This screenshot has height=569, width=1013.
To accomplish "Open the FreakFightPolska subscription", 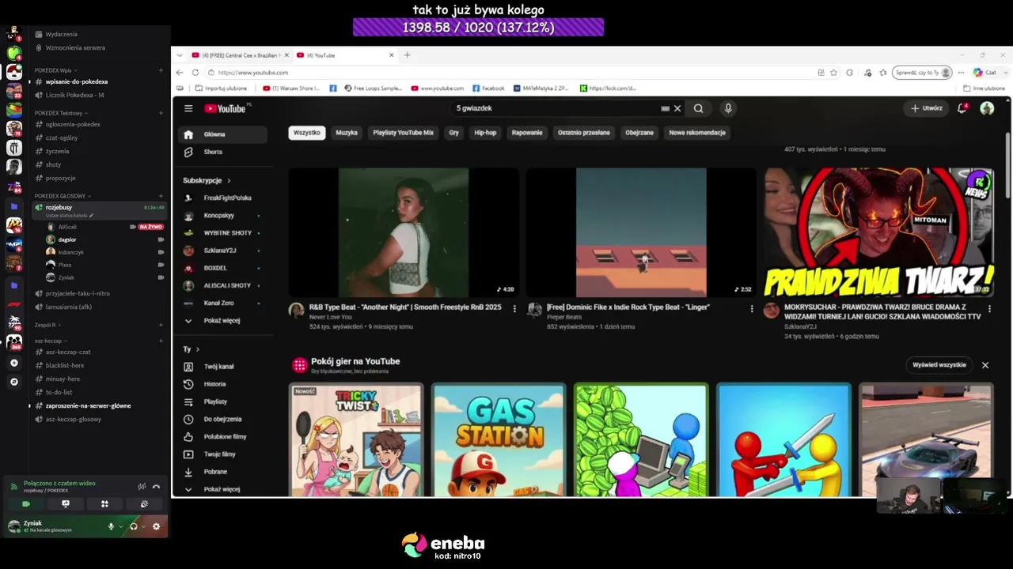I will (x=222, y=198).
